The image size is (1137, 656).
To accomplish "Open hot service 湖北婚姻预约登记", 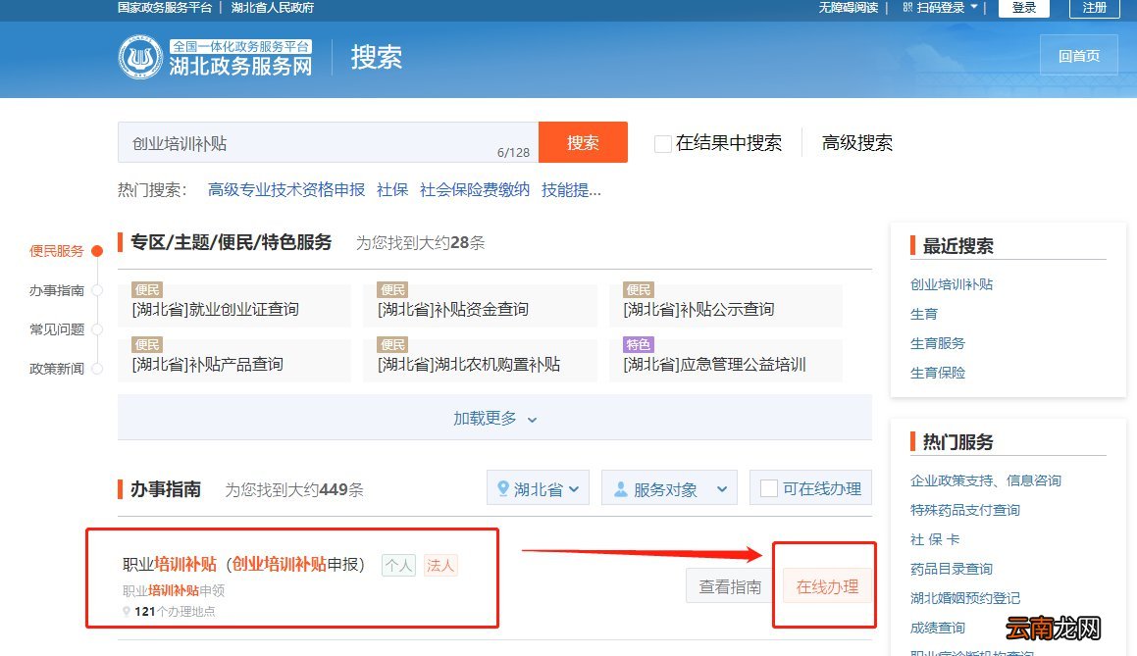I will pyautogui.click(x=965, y=598).
